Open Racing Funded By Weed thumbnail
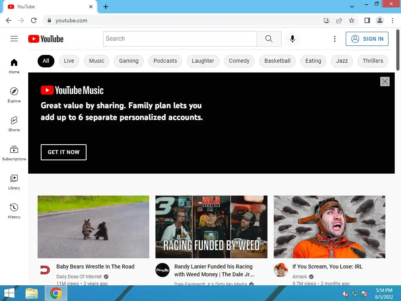 [x=211, y=227]
